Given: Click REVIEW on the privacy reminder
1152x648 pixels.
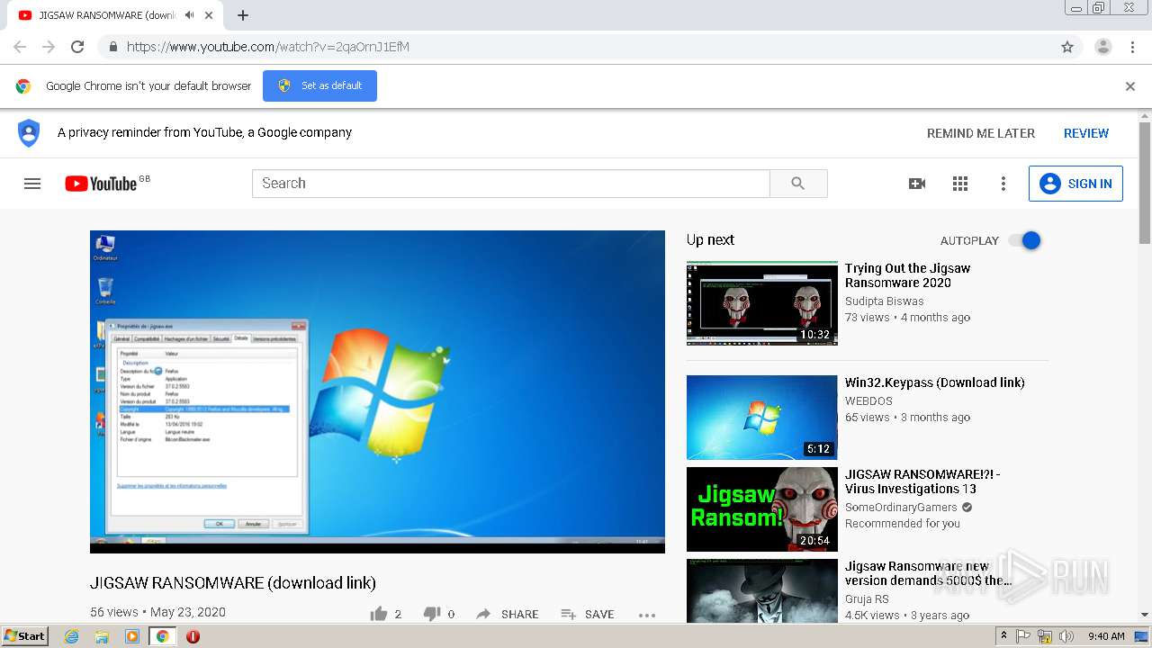Looking at the screenshot, I should tap(1086, 133).
